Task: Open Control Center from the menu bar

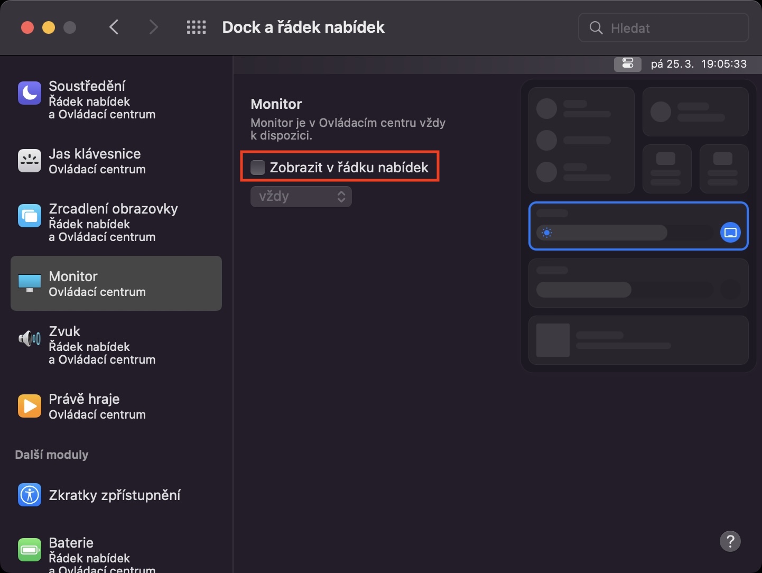Action: click(x=627, y=64)
